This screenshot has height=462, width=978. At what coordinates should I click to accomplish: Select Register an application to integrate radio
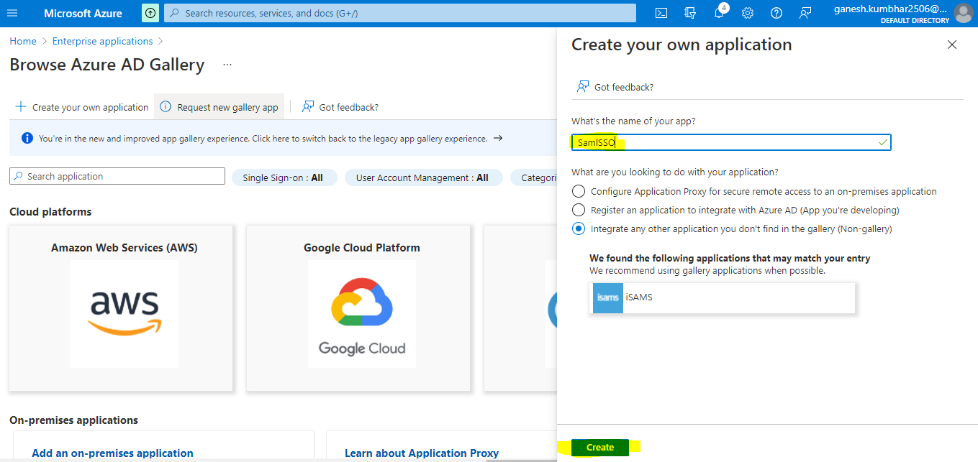pos(579,211)
